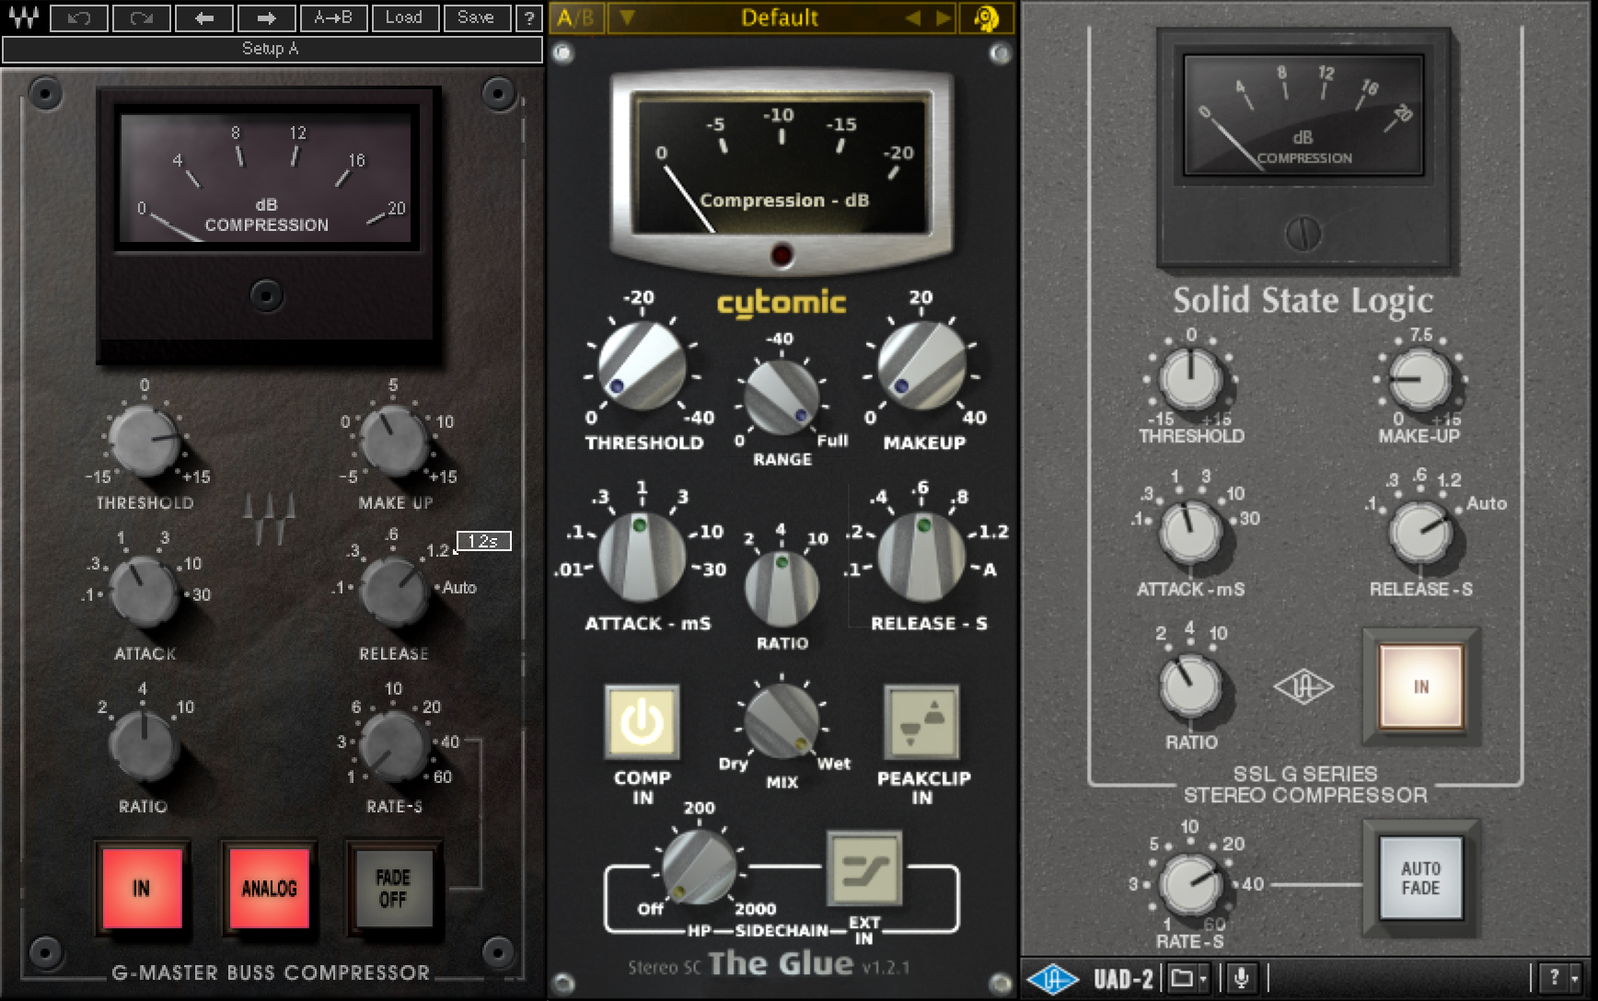Open The Glue preset dropdown arrow
Screen dimensions: 1598x1001
coord(626,17)
